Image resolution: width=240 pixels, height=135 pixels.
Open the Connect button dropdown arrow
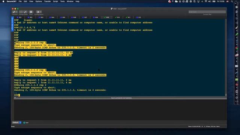(16, 12)
